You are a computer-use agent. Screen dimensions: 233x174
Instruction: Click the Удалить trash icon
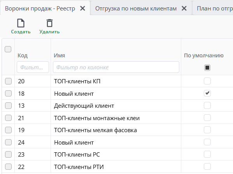[49, 23]
